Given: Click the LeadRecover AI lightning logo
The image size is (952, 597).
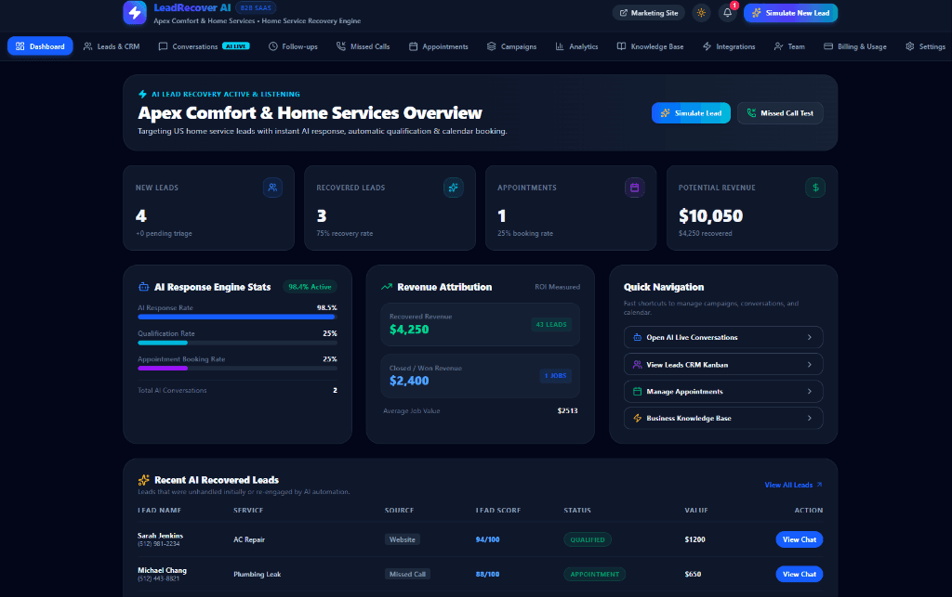Looking at the screenshot, I should tap(135, 13).
